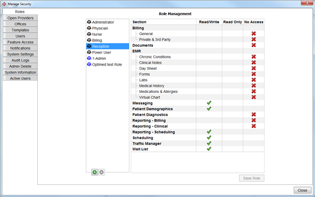Switch to the Templates tab
This screenshot has width=315, height=197.
[20, 30]
